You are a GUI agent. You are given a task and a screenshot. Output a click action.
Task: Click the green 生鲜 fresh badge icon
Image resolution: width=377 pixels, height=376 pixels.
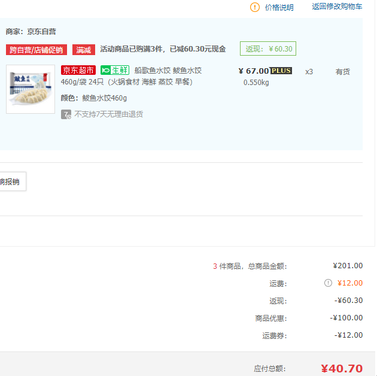pos(115,70)
